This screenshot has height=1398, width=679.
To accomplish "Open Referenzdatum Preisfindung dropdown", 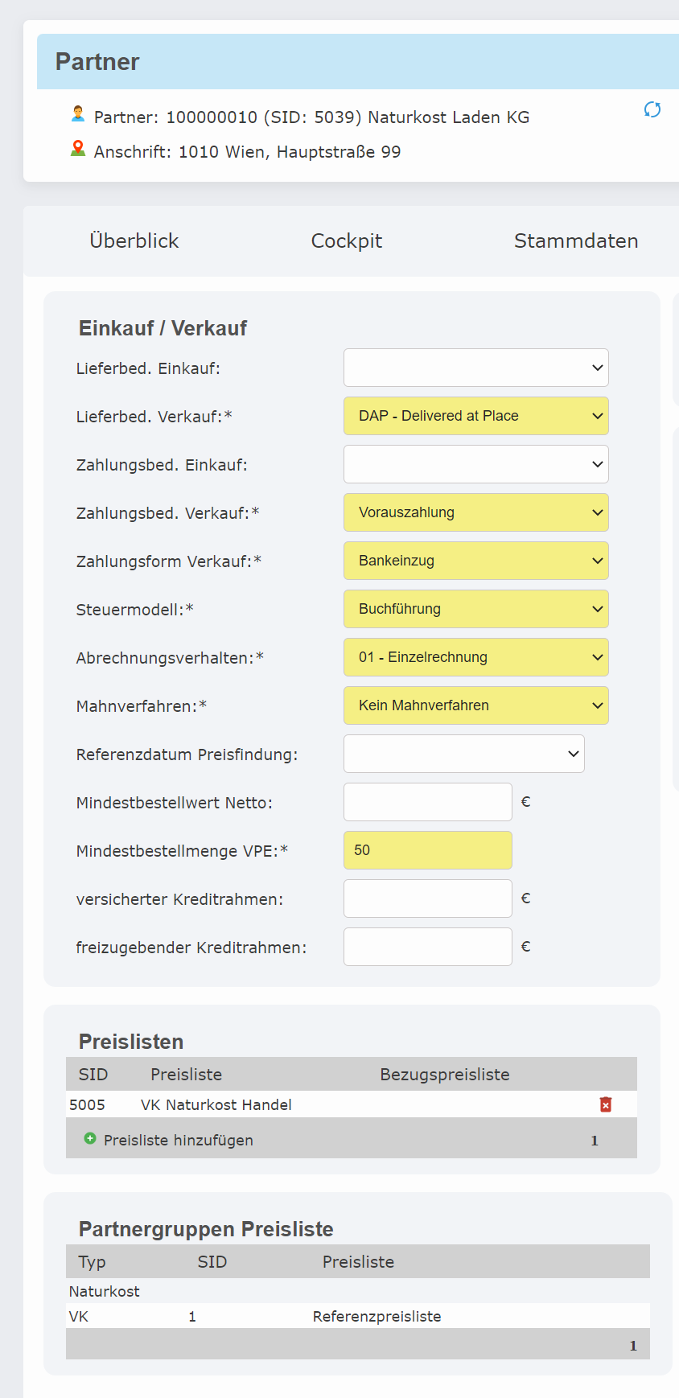I will (x=463, y=754).
